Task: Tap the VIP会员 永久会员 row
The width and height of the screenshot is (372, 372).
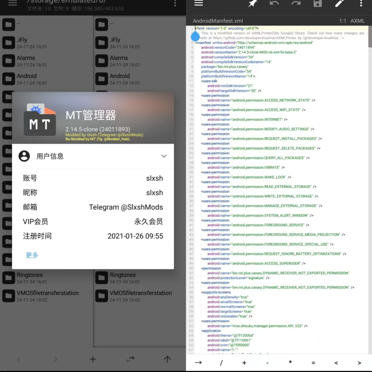Action: (x=93, y=221)
